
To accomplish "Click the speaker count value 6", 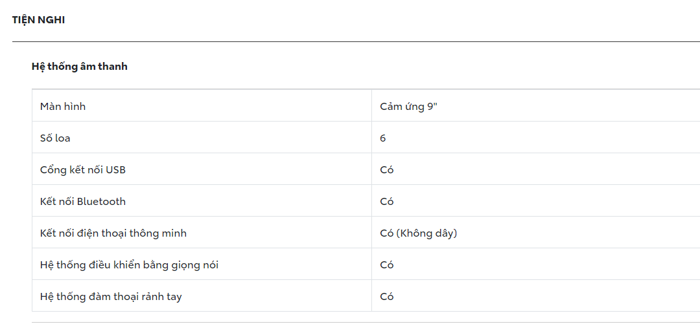I will 383,138.
